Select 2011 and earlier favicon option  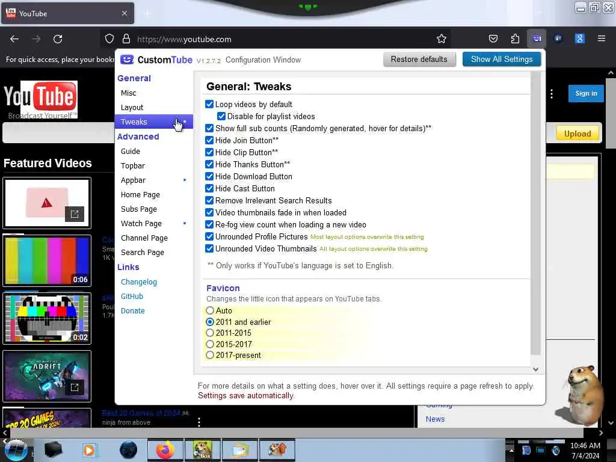point(210,322)
